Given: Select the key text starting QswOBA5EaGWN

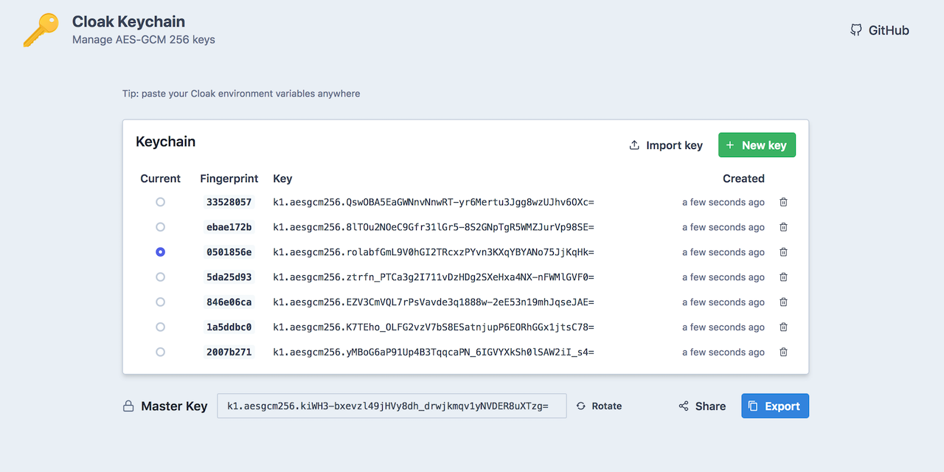Looking at the screenshot, I should pos(434,202).
